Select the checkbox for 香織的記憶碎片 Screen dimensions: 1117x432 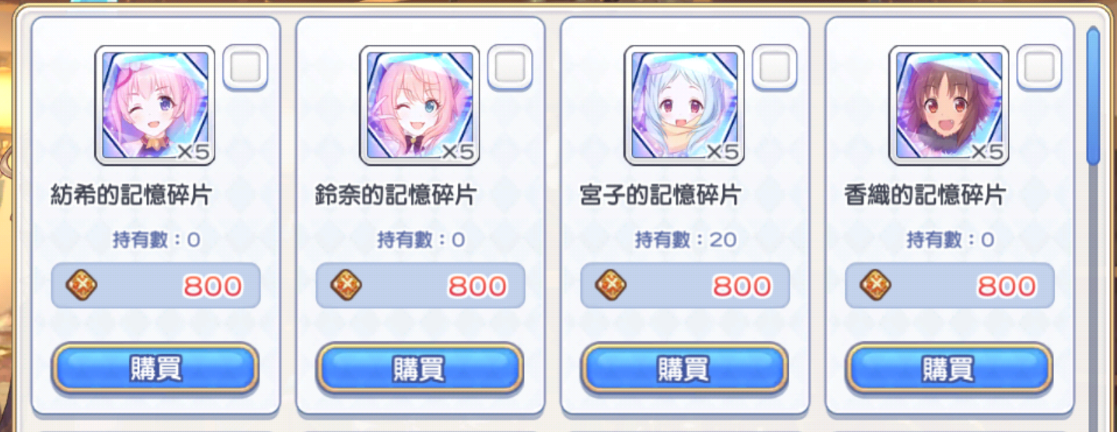[x=1039, y=68]
